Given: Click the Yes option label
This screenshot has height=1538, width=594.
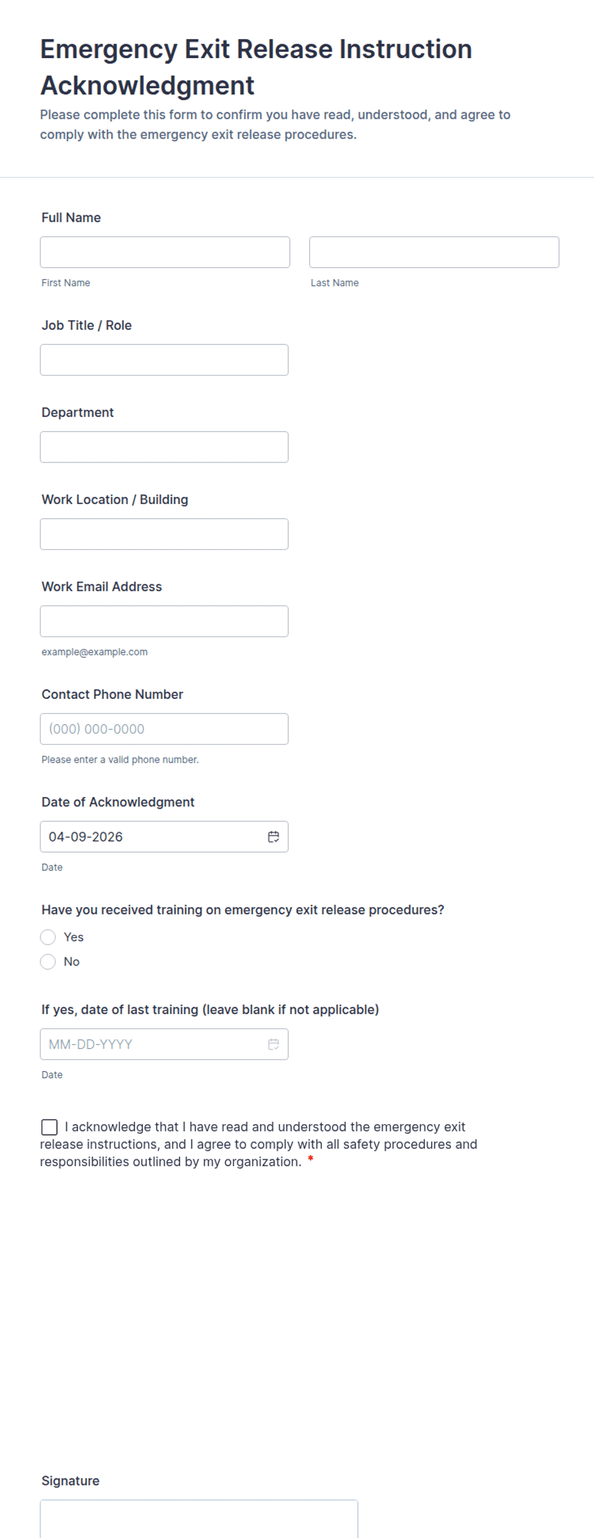Looking at the screenshot, I should click(x=73, y=937).
